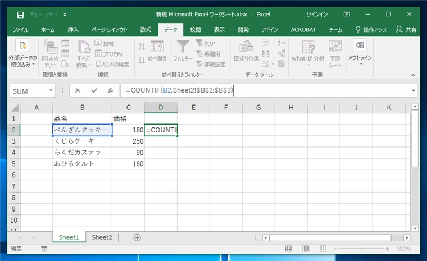This screenshot has width=427, height=261.
Task: Toggle the フィルター funnel button
Action: 183,51
